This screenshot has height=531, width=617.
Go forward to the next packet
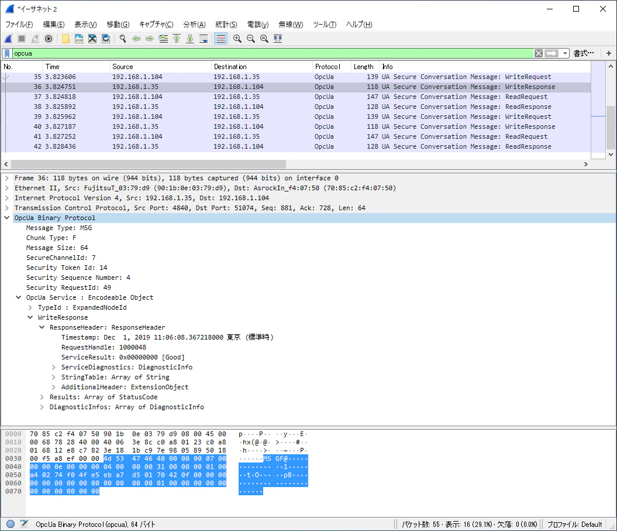pos(150,39)
